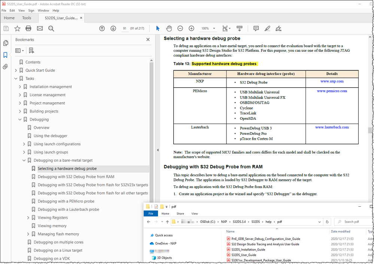Go to next page arrow icon
374x264 pixels.
(113, 28)
